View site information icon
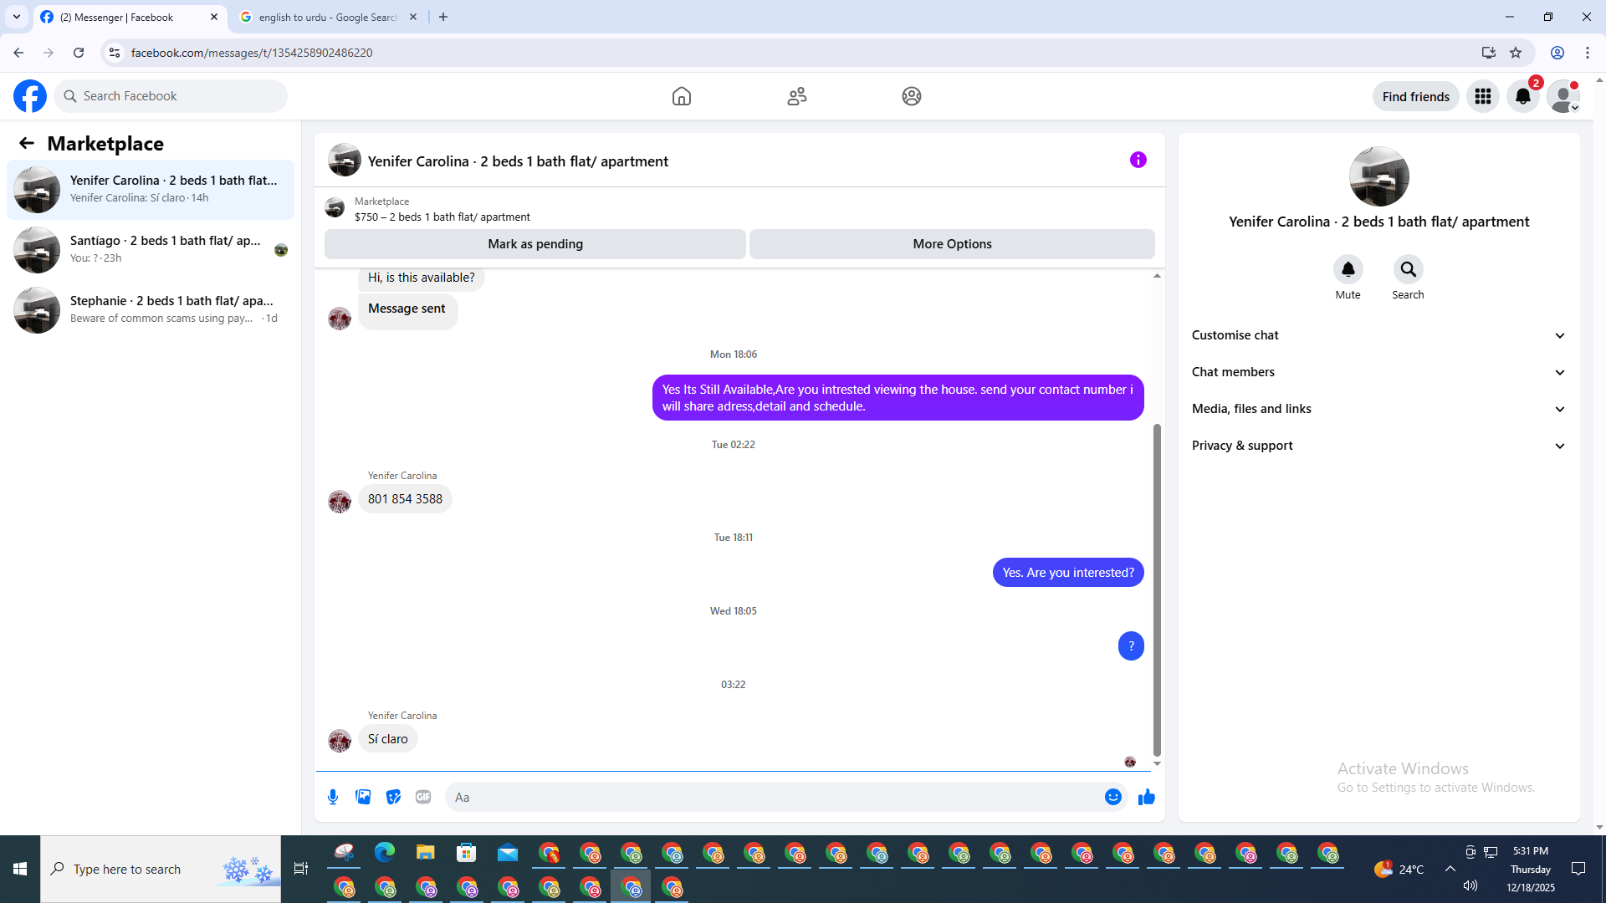1606x903 pixels. click(115, 53)
